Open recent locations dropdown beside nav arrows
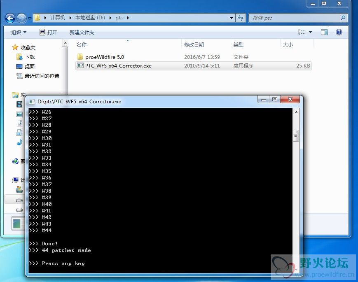This screenshot has height=282, width=358. pyautogui.click(x=30, y=18)
